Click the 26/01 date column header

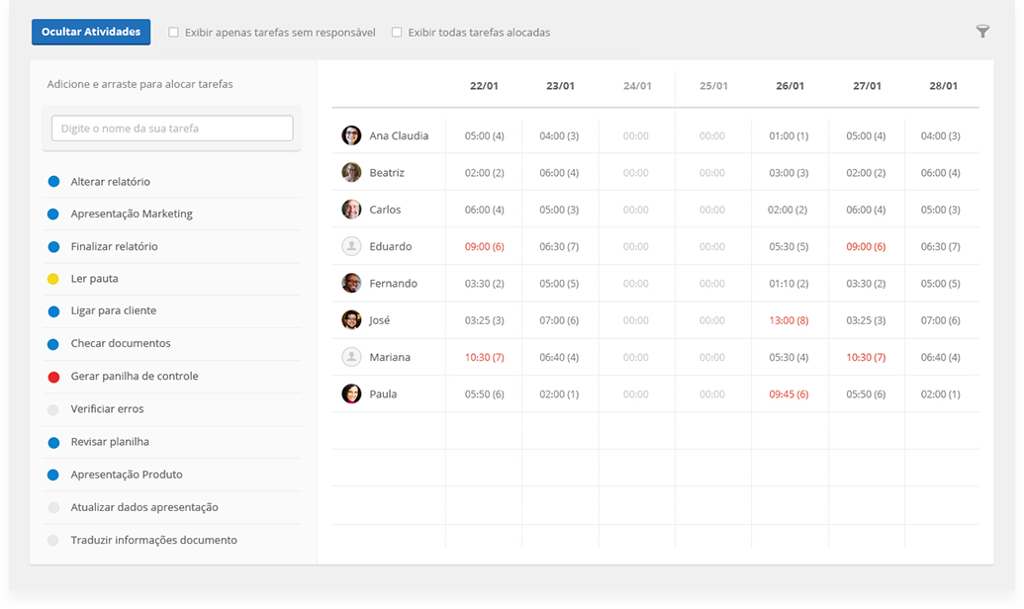pos(791,85)
